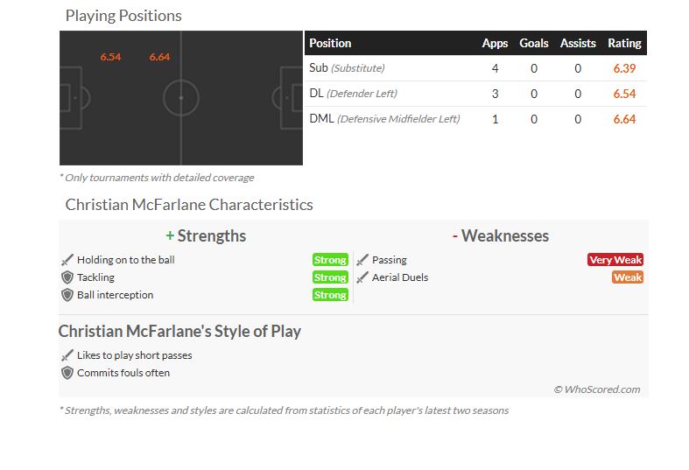Click the green plus icon beside Strengths

click(170, 236)
